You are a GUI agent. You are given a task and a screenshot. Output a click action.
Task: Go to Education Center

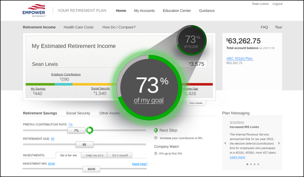pos(177,11)
